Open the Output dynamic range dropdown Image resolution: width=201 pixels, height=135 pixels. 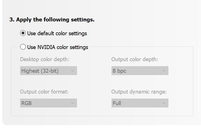[x=140, y=103]
